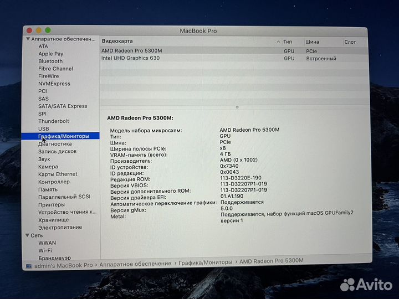Open Принтеры in the sidebar

[52, 204]
